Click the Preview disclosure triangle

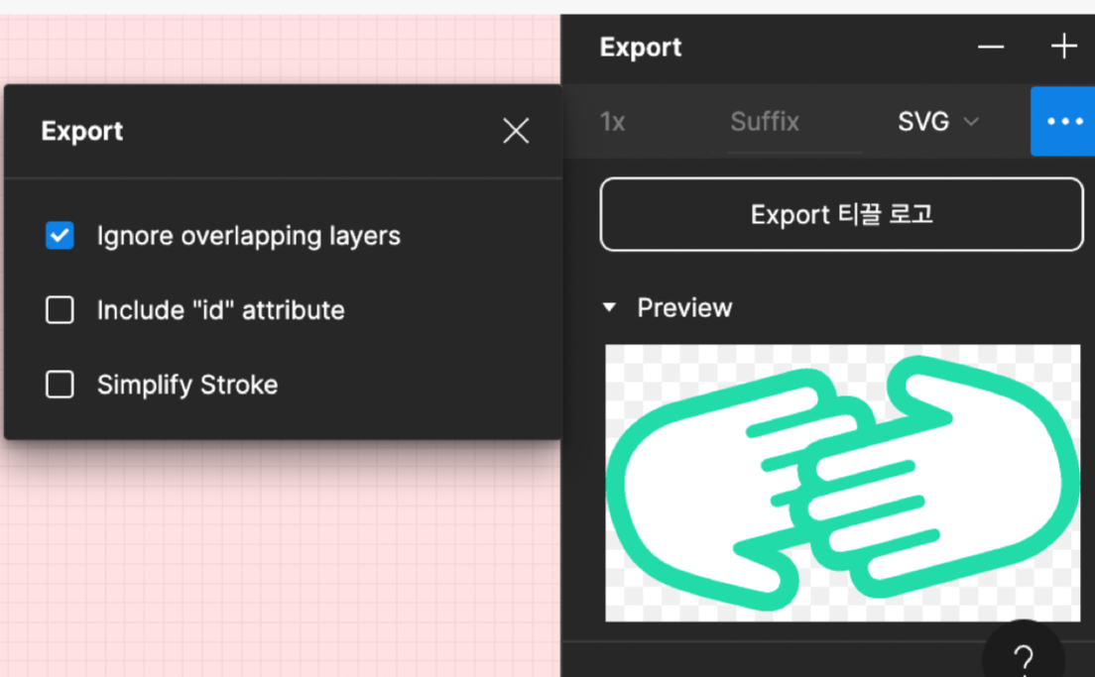[x=609, y=307]
